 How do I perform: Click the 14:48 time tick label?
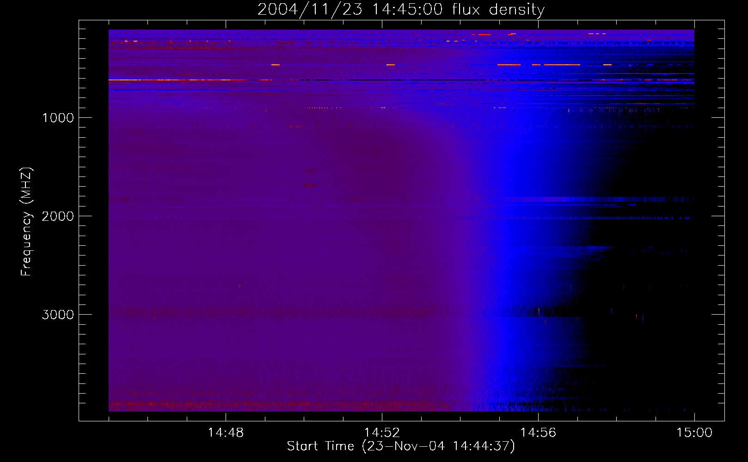226,433
